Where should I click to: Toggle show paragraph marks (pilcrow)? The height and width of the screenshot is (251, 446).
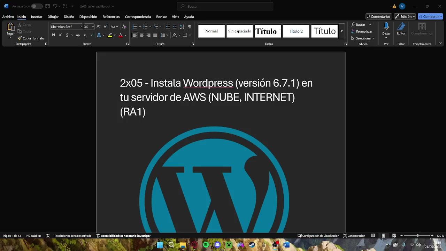tap(189, 26)
